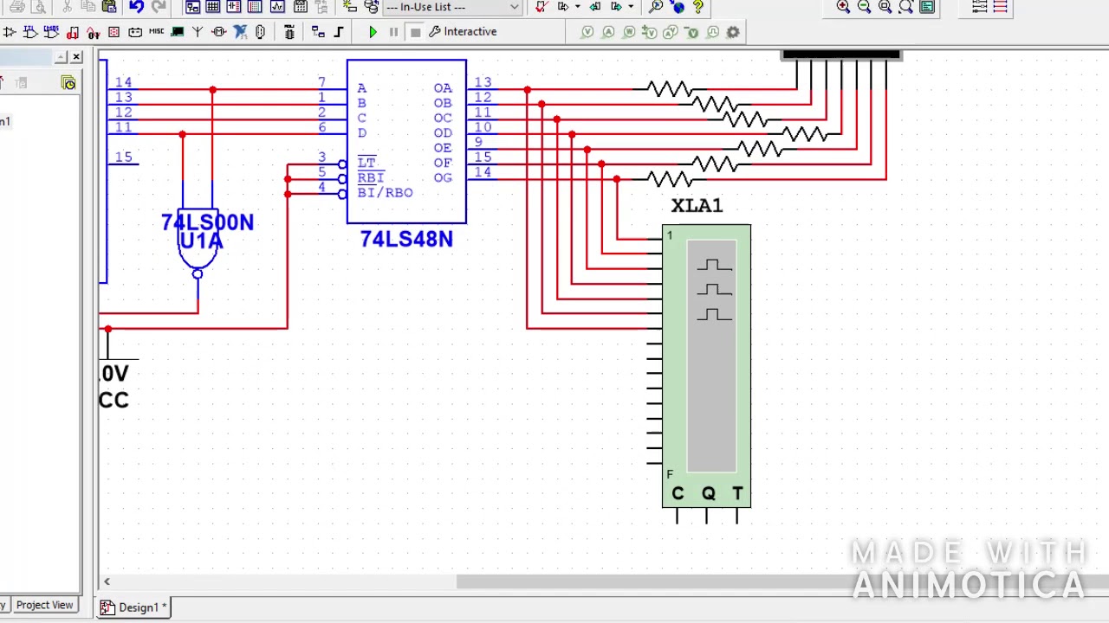Select the 74LS48N decoder chip
Image resolution: width=1109 pixels, height=623 pixels.
pos(406,141)
